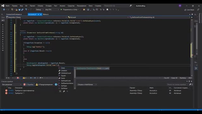Toggle auto-hide pin of error list panel

click(x=189, y=81)
